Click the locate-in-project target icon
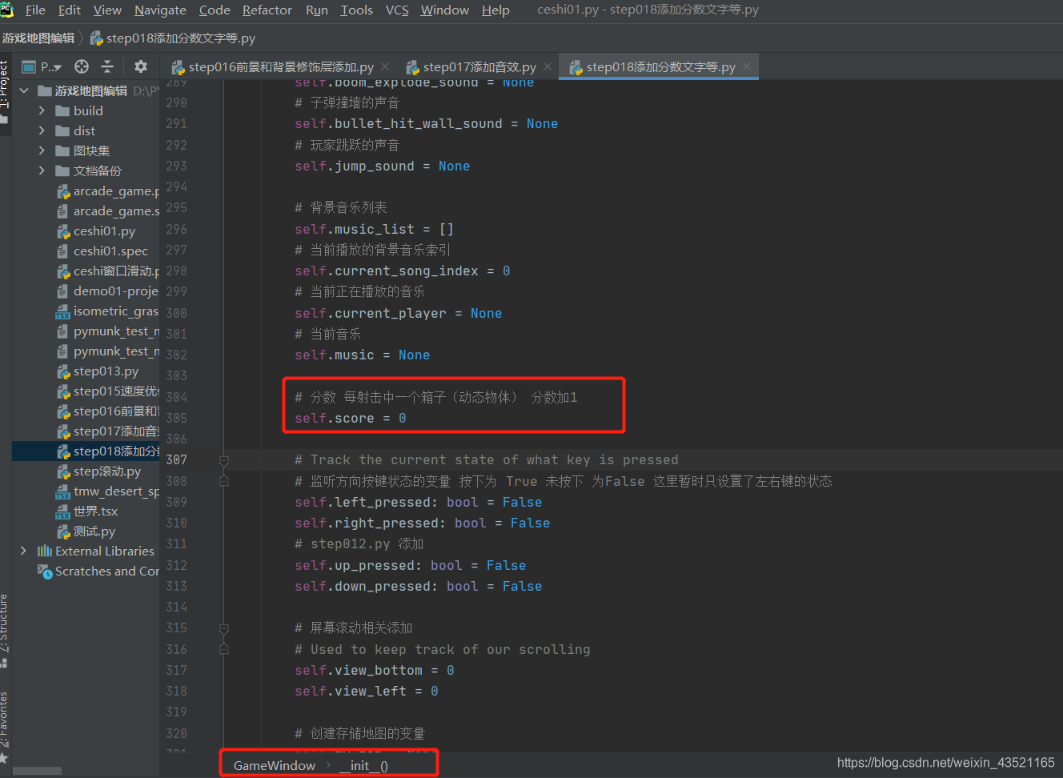The width and height of the screenshot is (1063, 778). coord(82,66)
